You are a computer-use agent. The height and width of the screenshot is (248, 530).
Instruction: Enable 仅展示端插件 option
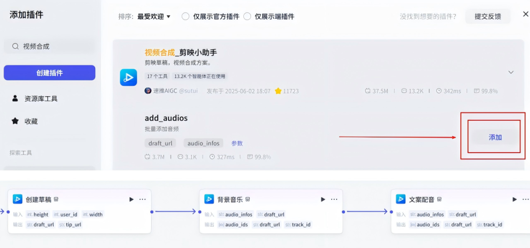(x=247, y=17)
